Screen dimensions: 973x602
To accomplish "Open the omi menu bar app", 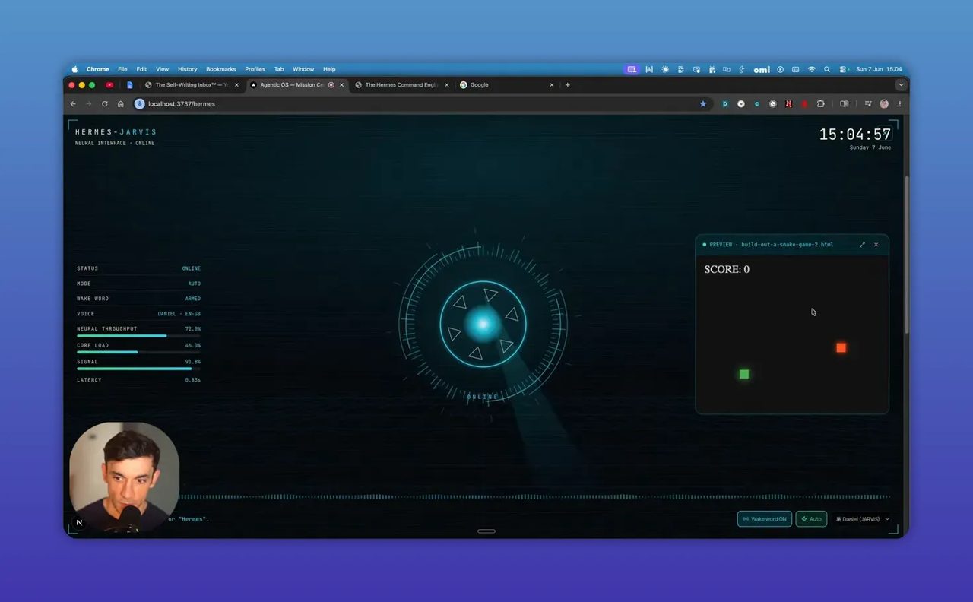I will [x=762, y=69].
